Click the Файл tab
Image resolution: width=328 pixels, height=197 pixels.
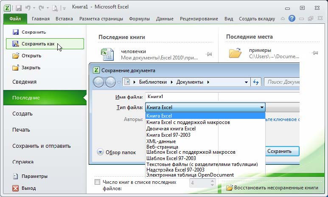[x=15, y=19]
